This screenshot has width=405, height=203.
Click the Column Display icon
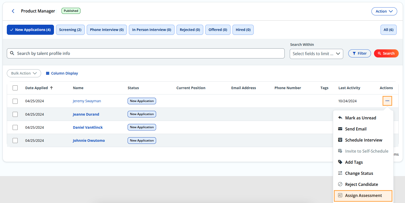48,73
